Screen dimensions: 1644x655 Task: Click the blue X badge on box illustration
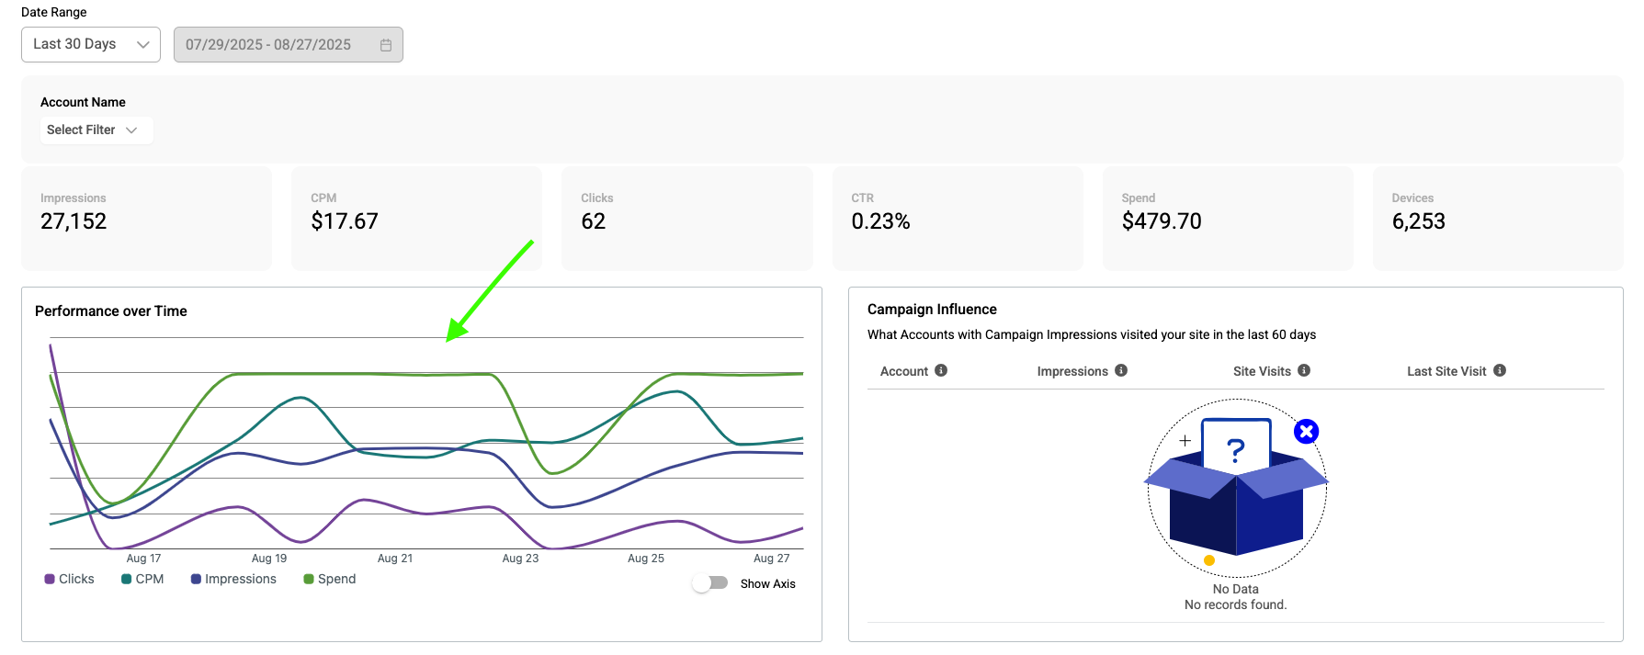tap(1306, 431)
